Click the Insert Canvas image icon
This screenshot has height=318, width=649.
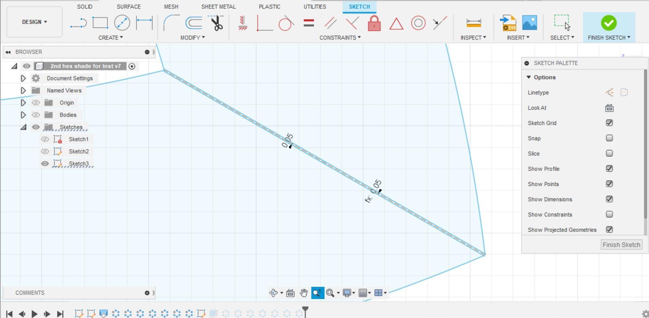(x=529, y=23)
